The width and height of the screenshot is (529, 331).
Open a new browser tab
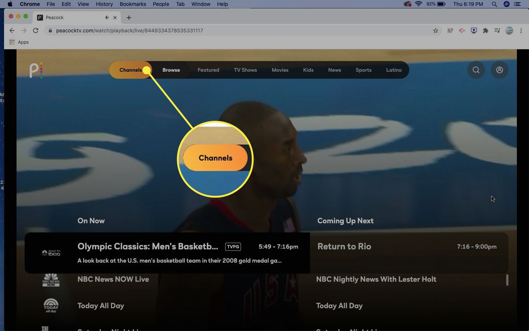[x=129, y=17]
